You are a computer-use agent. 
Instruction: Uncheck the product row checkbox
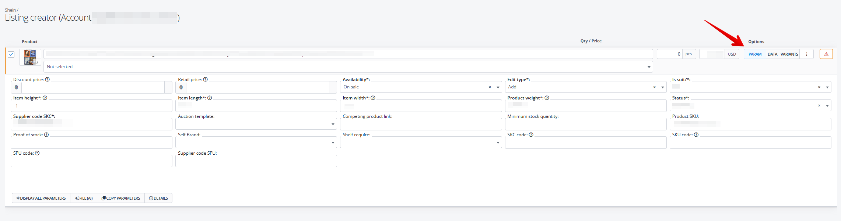point(11,54)
